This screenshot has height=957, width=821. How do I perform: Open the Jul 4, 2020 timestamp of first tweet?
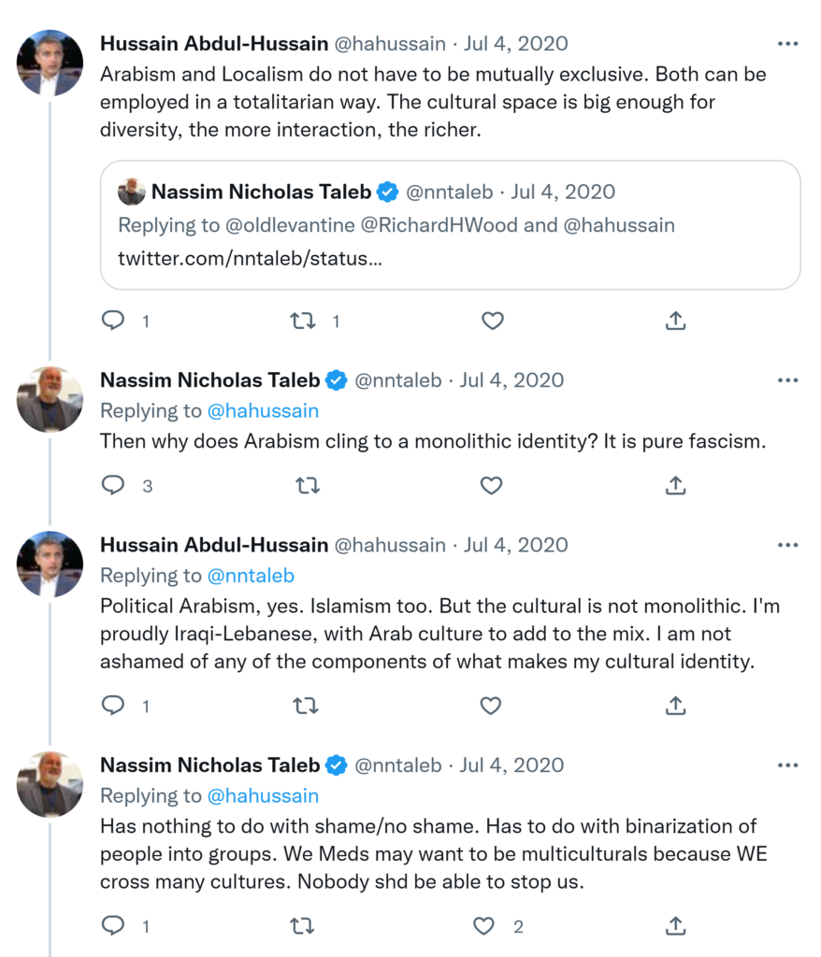click(x=515, y=44)
